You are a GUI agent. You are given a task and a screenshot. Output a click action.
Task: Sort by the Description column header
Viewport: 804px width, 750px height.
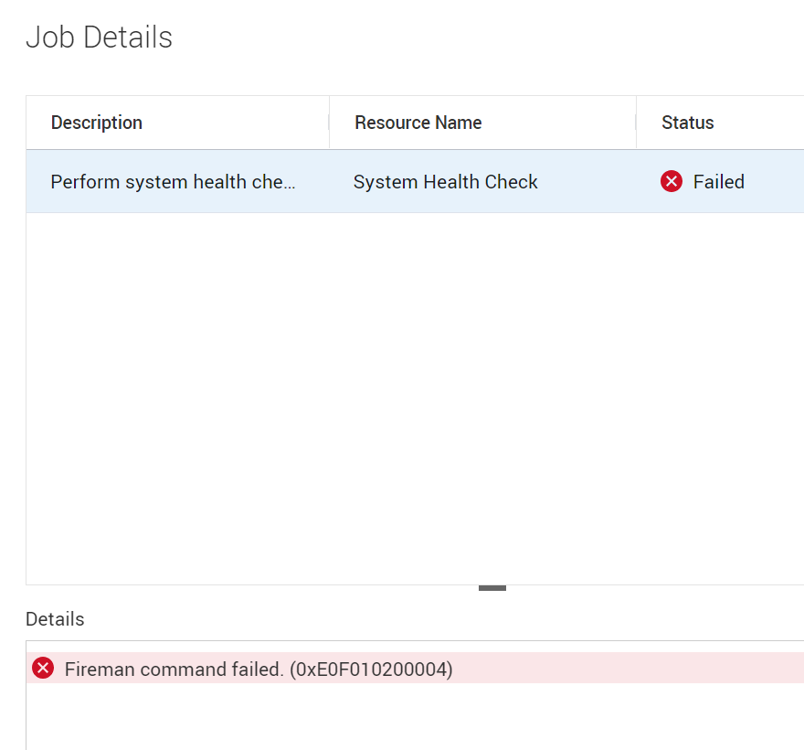(97, 122)
